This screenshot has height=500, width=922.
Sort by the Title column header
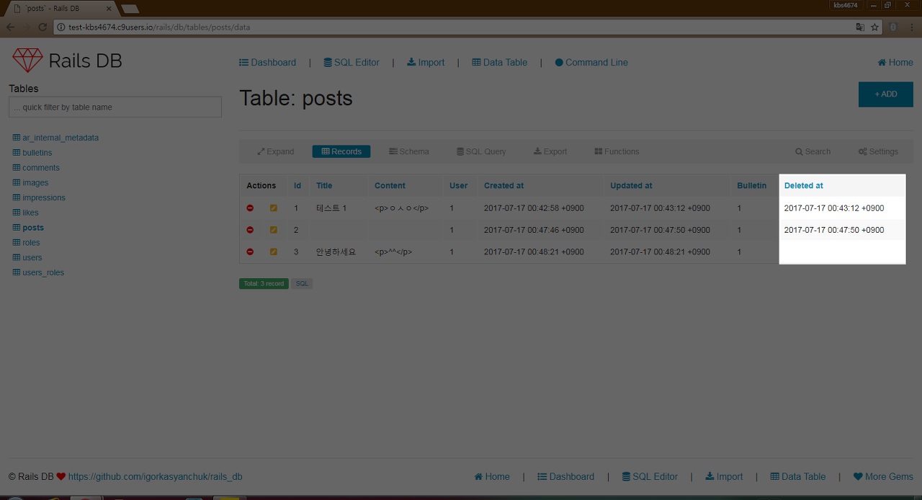click(324, 186)
